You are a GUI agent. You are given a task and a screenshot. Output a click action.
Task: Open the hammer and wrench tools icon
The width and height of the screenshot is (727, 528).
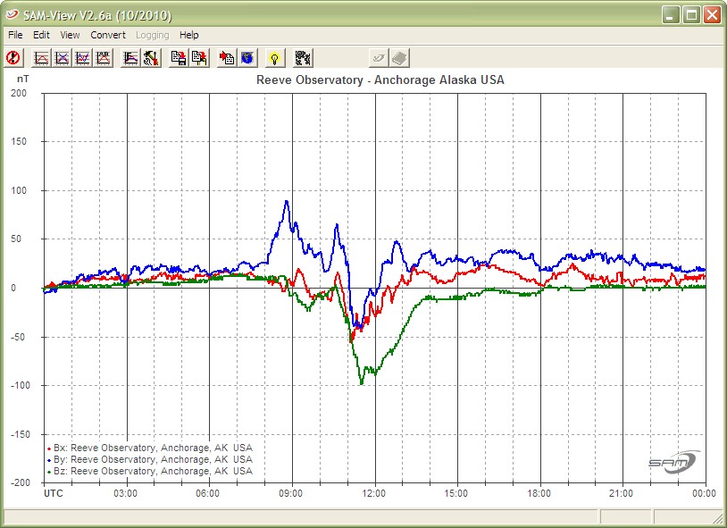151,58
